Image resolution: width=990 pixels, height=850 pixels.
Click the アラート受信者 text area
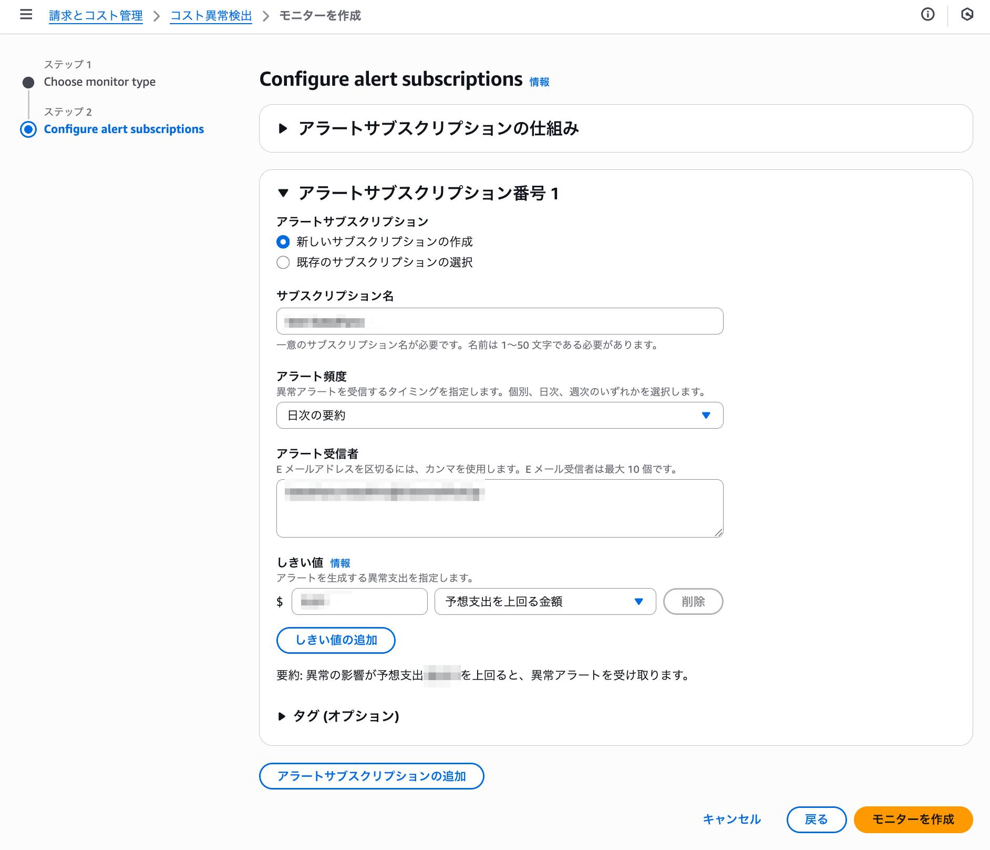(499, 515)
